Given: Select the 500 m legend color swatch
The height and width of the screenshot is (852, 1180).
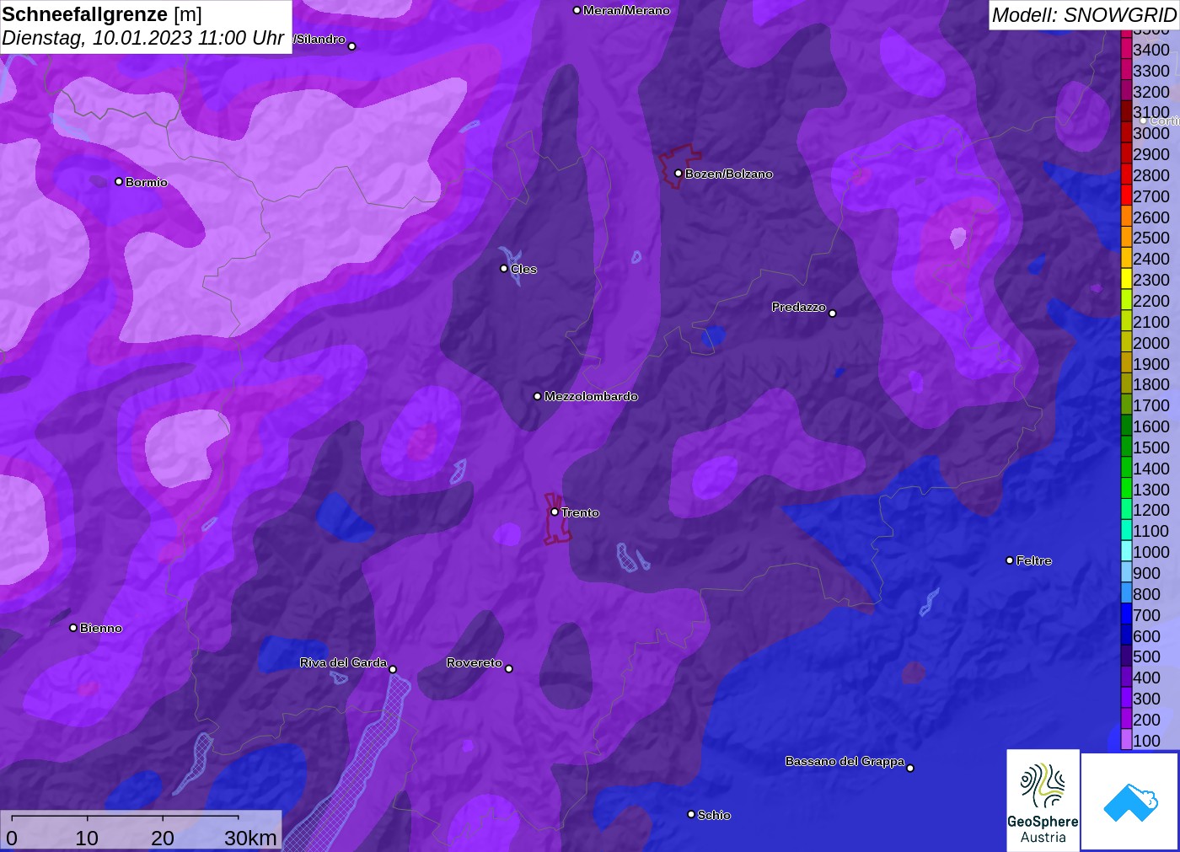Looking at the screenshot, I should pos(1126,656).
